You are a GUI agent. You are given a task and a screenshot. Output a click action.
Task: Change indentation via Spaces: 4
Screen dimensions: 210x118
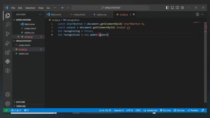click(119, 110)
